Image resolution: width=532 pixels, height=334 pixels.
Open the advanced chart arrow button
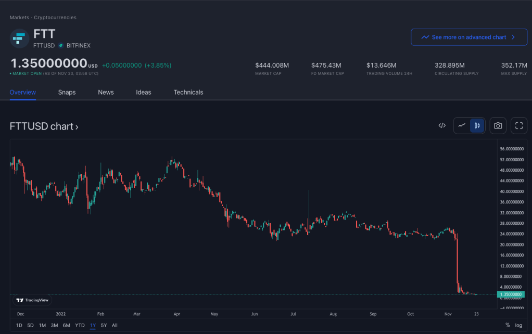513,37
